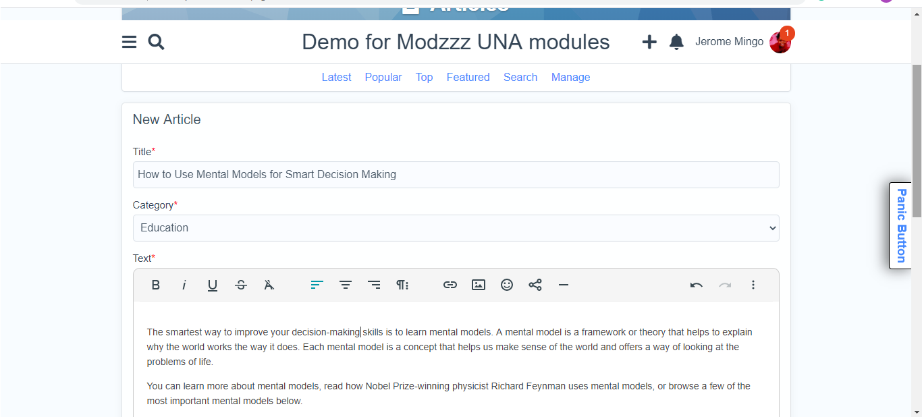
Task: Align article text to the right
Action: coord(374,285)
